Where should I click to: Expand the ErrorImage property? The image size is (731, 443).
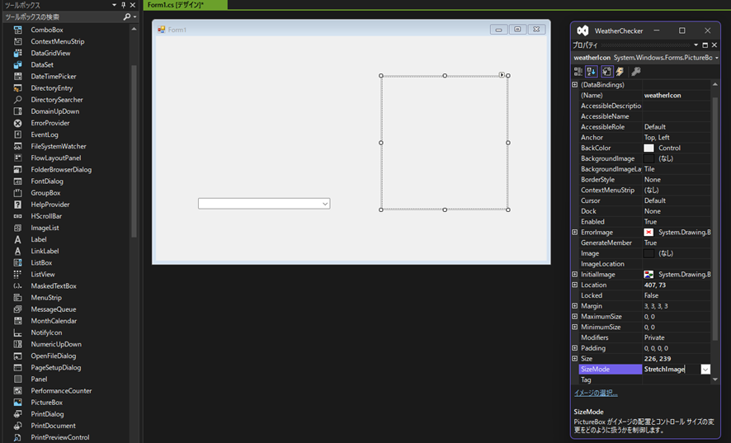[575, 233]
